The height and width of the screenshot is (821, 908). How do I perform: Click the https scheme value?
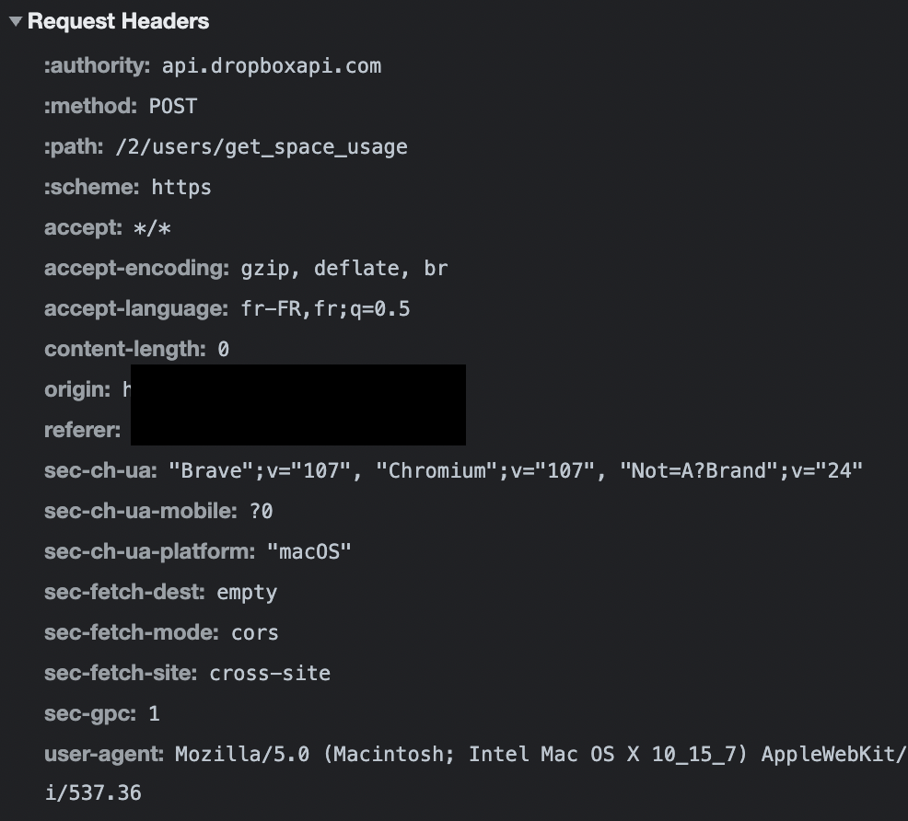click(x=181, y=188)
